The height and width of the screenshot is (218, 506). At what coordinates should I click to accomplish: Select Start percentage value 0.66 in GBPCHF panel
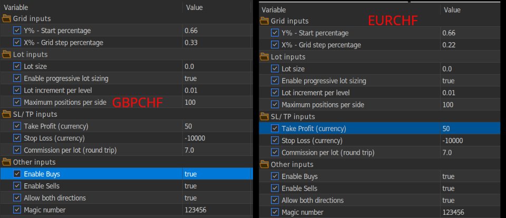point(191,31)
